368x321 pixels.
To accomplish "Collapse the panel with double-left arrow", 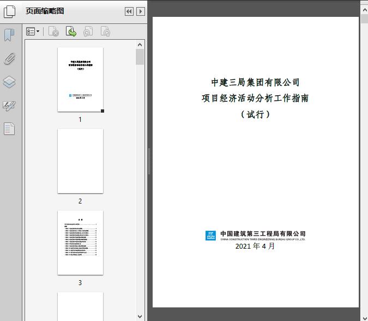I will click(x=129, y=11).
